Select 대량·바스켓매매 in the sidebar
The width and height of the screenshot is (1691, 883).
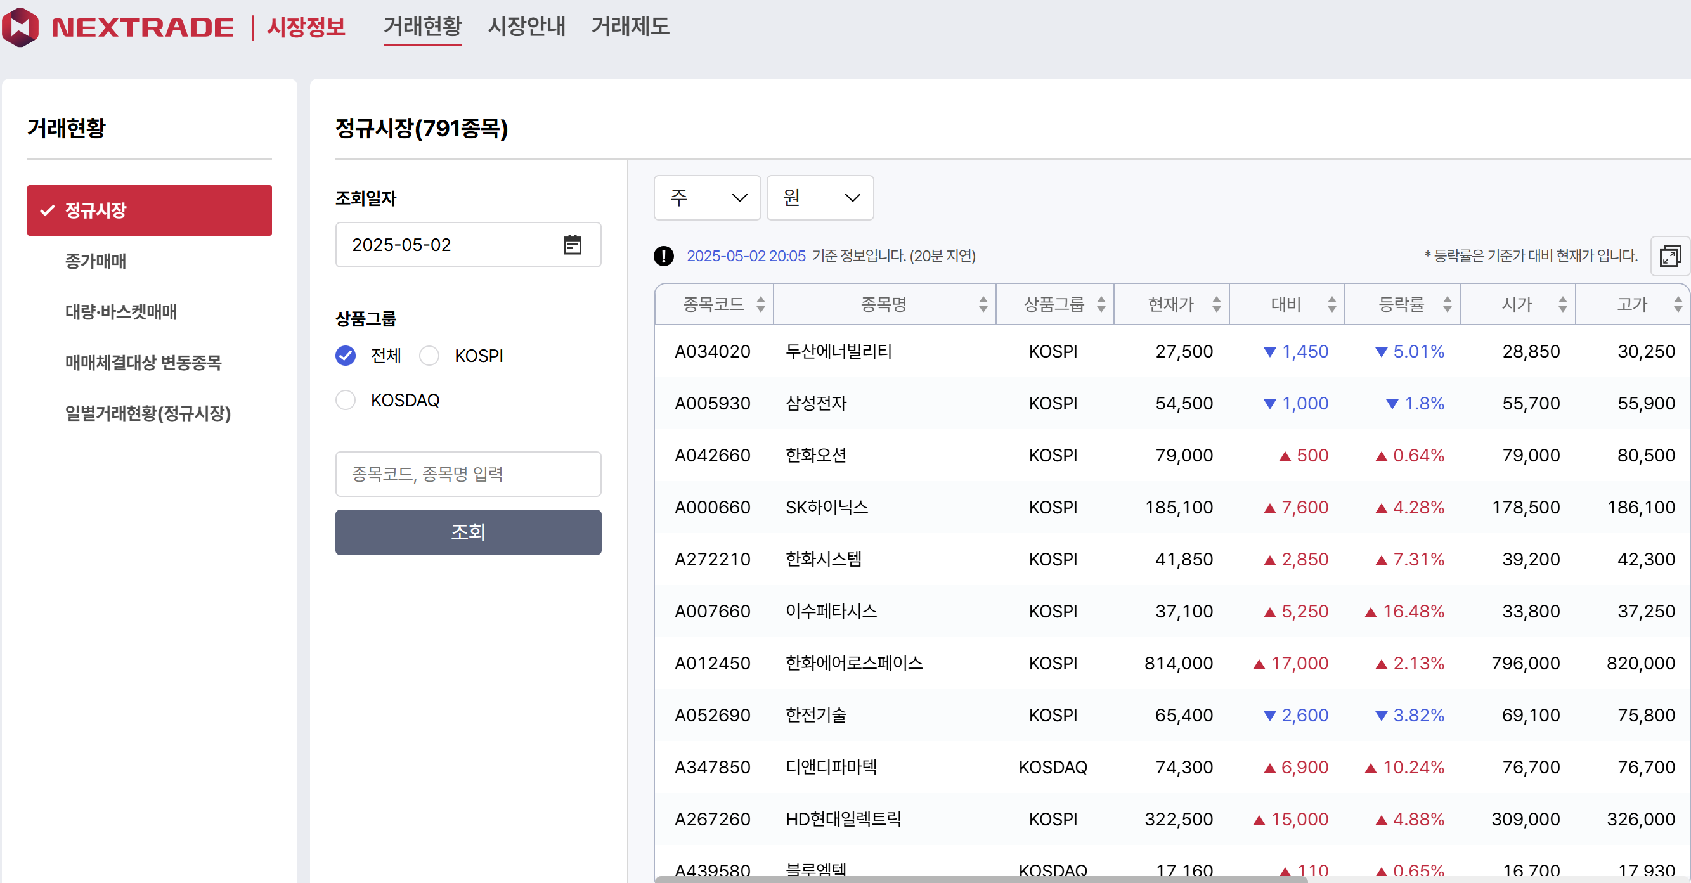pyautogui.click(x=120, y=312)
